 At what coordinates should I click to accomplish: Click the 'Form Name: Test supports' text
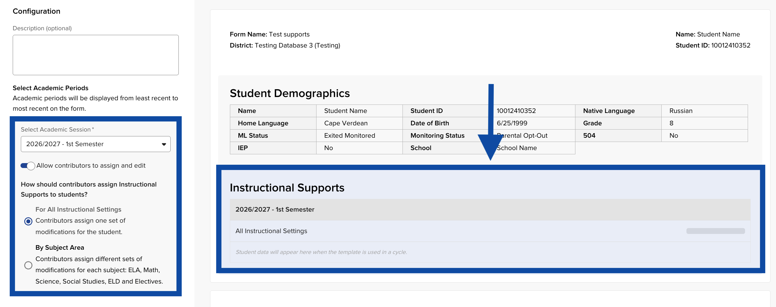tap(270, 34)
